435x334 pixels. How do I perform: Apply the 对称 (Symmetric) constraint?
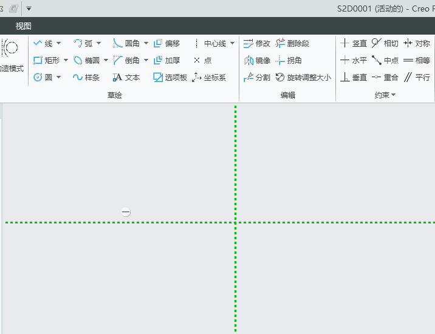click(417, 44)
